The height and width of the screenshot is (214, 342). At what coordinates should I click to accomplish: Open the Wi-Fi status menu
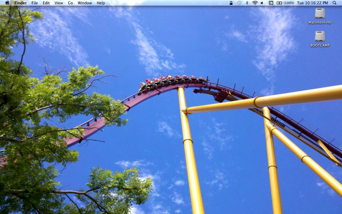255,3
